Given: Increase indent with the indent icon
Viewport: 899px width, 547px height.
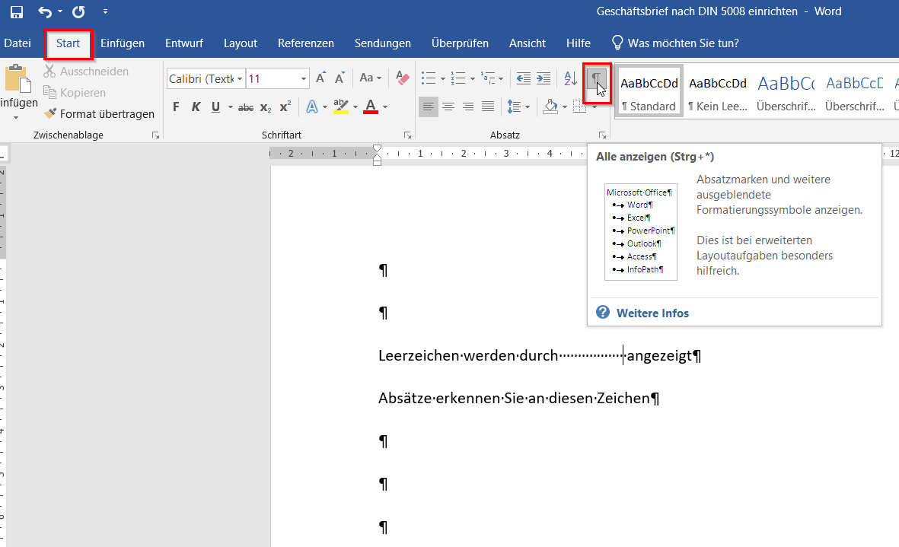Looking at the screenshot, I should click(x=544, y=78).
